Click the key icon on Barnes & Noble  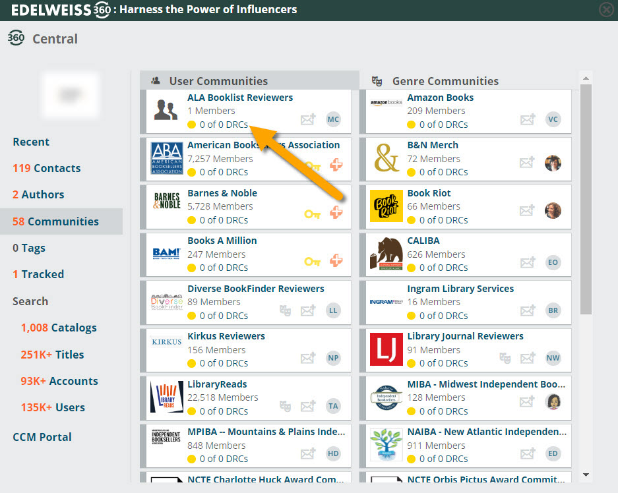click(x=312, y=214)
